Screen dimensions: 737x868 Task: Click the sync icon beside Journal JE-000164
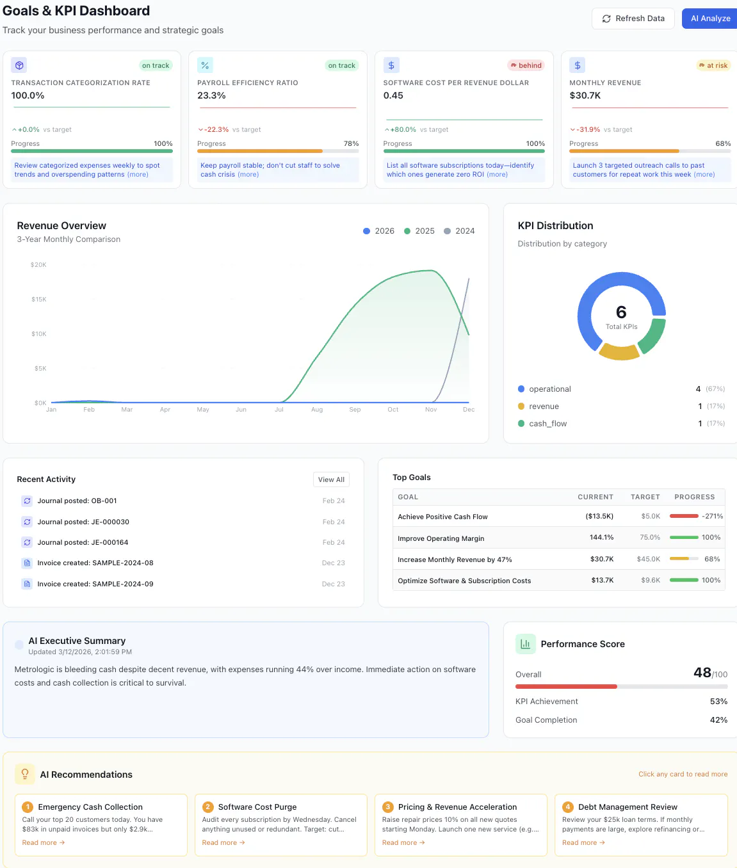(x=27, y=542)
